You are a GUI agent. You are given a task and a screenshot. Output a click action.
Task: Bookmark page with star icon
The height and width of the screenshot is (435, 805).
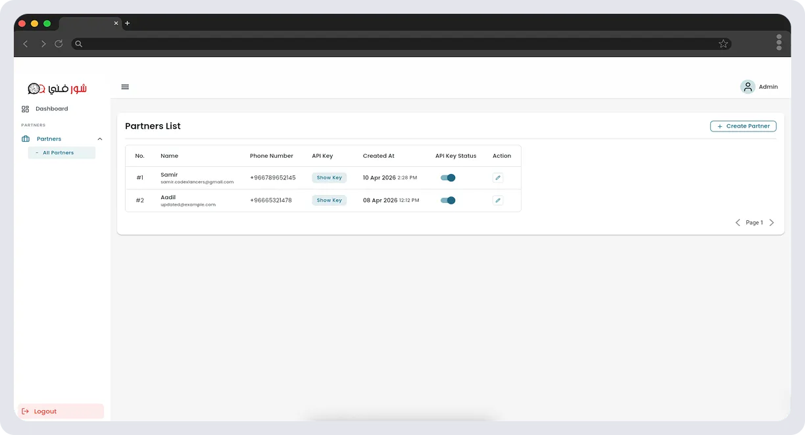coord(723,43)
